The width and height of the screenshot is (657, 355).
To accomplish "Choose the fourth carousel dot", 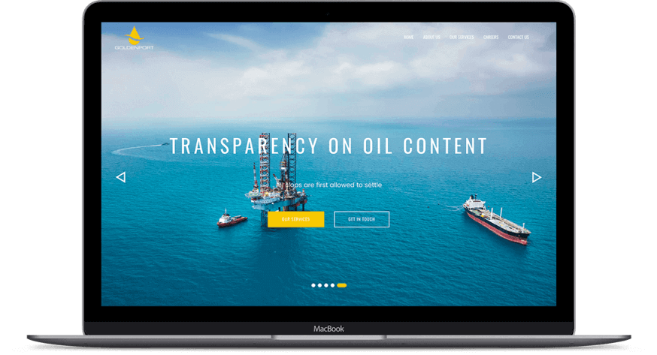I will pos(332,285).
